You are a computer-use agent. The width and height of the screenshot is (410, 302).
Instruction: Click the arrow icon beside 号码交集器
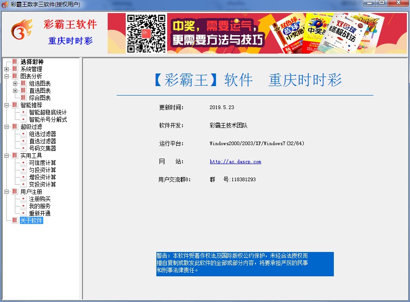click(23, 148)
